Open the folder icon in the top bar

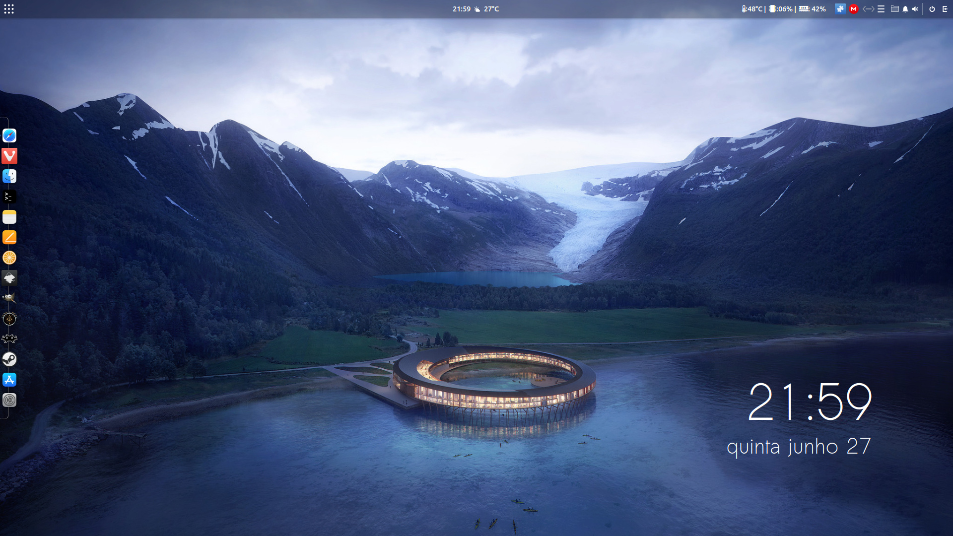tap(894, 9)
